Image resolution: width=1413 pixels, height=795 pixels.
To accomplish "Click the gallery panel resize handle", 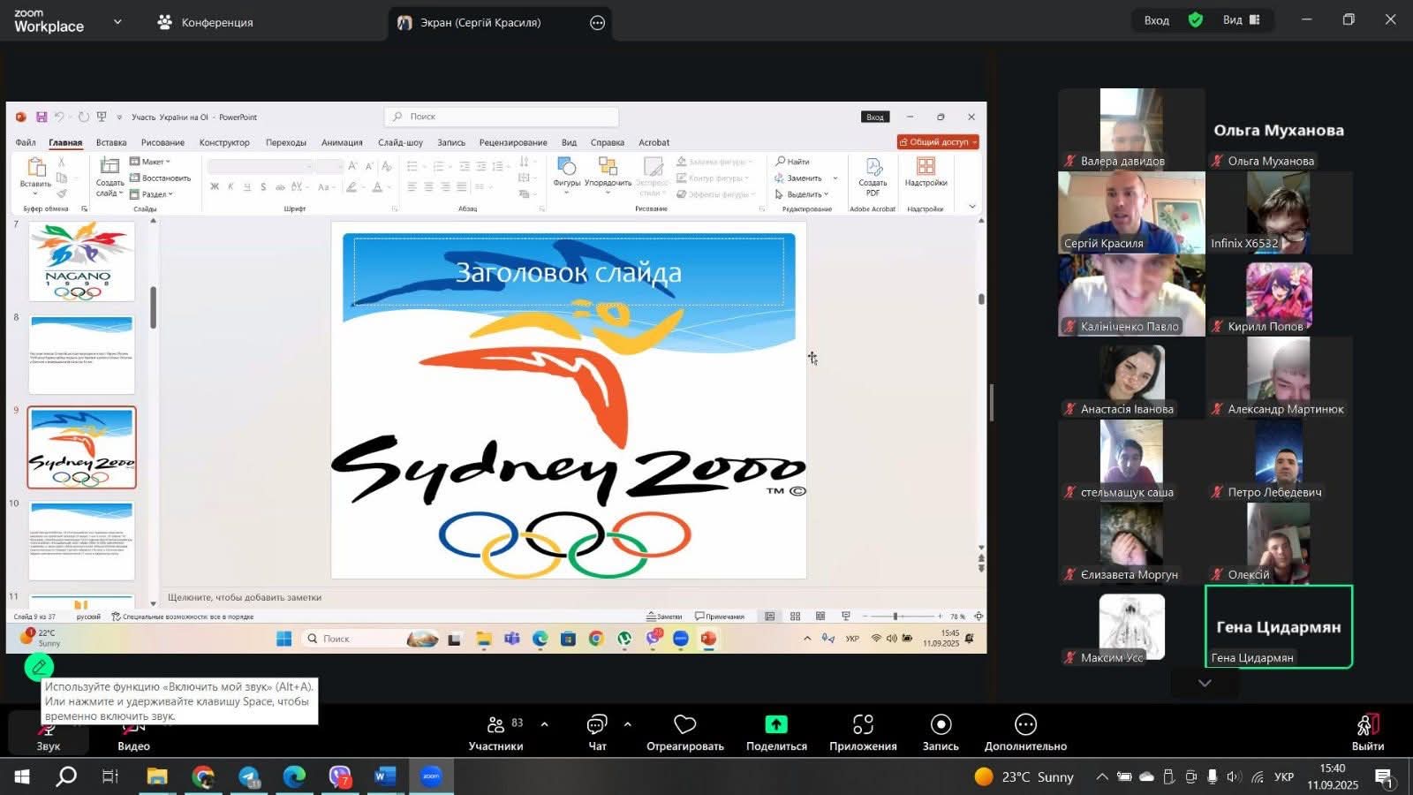I will coord(992,403).
